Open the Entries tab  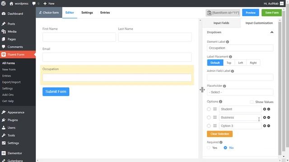coord(105,13)
